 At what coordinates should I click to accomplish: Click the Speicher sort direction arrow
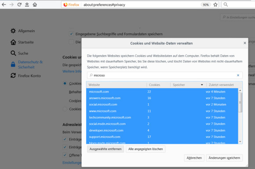(202, 85)
